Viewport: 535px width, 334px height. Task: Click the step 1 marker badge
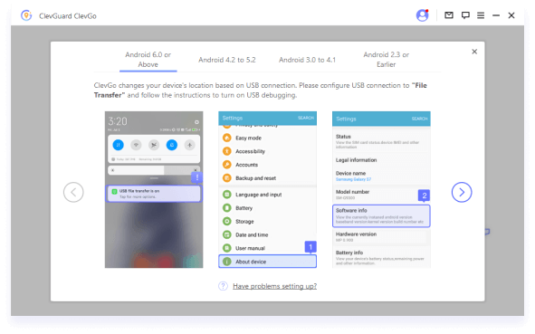[x=310, y=247]
